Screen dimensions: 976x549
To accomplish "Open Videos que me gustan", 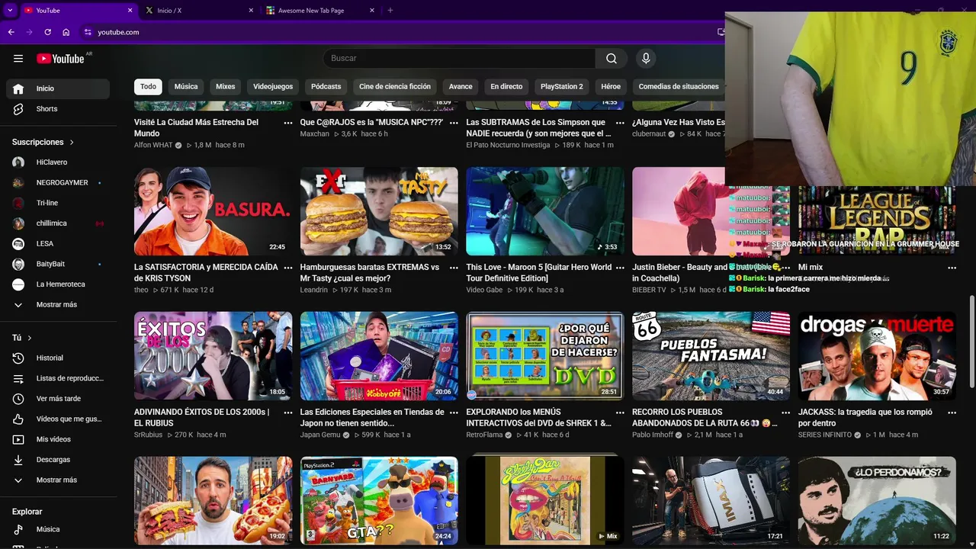I will click(58, 419).
